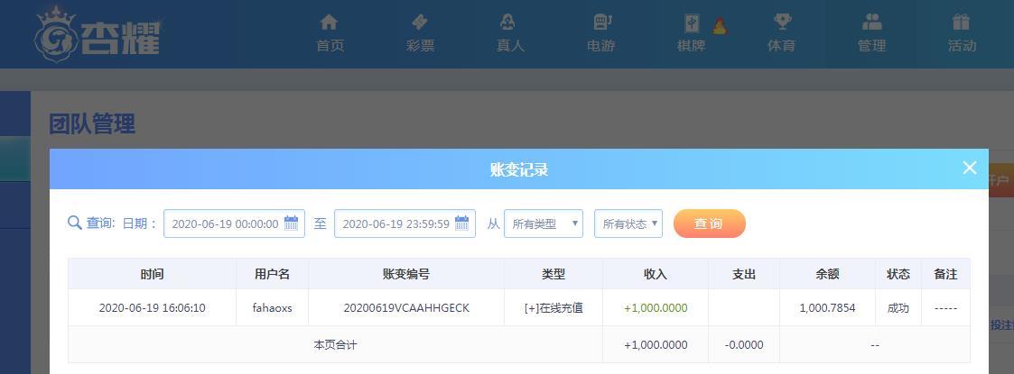Open the 管理 management menu
1014x374 pixels.
pyautogui.click(x=871, y=32)
